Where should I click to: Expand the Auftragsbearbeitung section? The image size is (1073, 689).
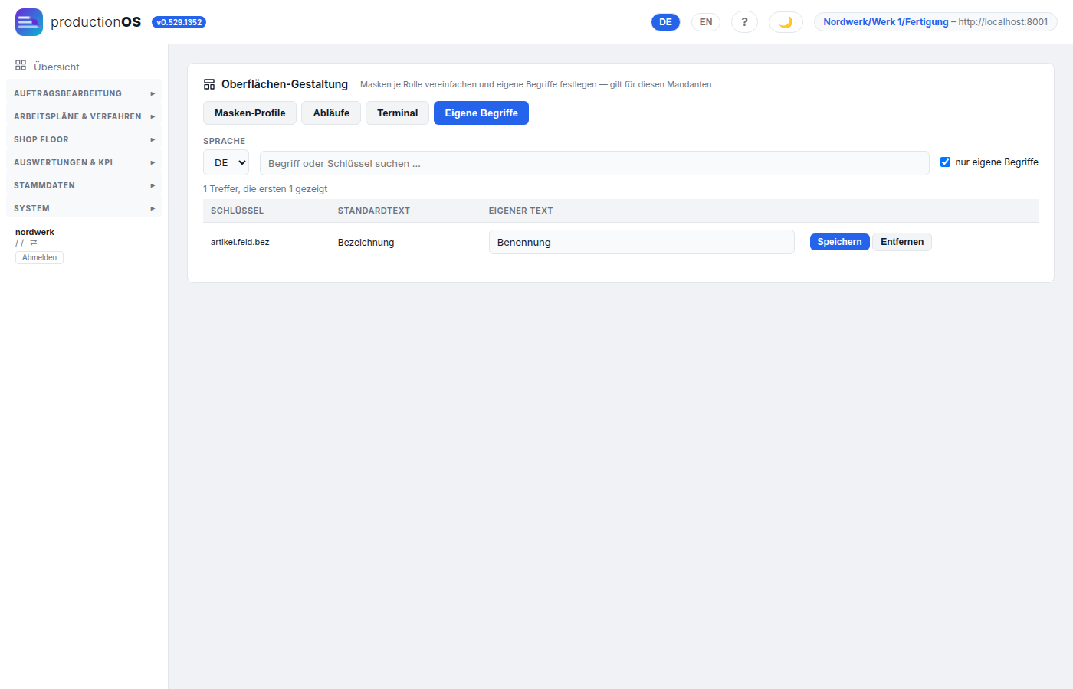coord(84,93)
